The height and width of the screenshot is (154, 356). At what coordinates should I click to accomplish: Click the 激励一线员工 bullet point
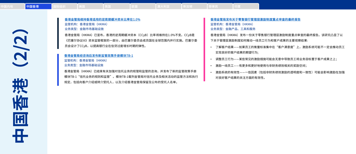261,65
